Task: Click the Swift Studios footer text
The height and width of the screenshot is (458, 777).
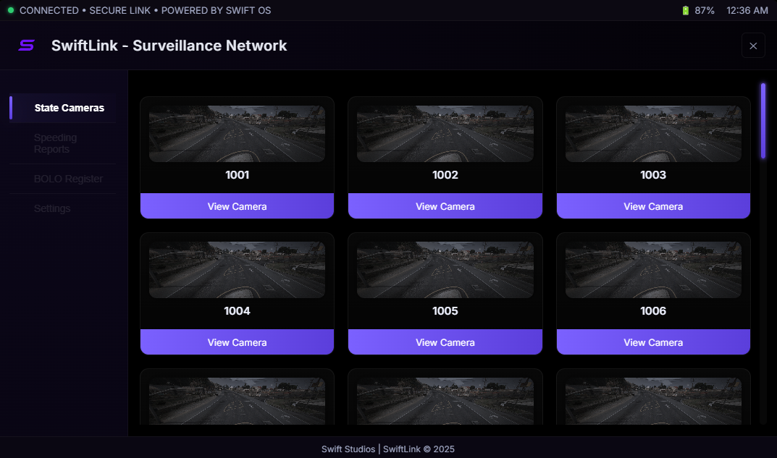Action: tap(348, 449)
